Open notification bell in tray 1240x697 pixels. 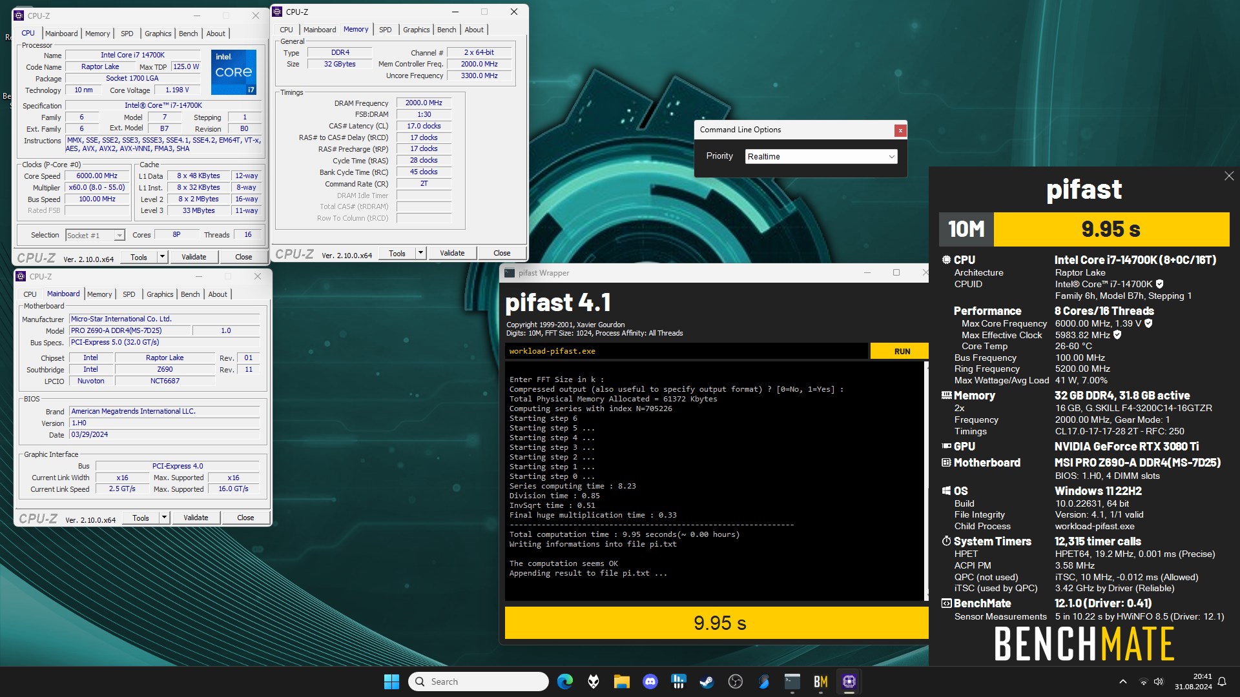point(1222,682)
